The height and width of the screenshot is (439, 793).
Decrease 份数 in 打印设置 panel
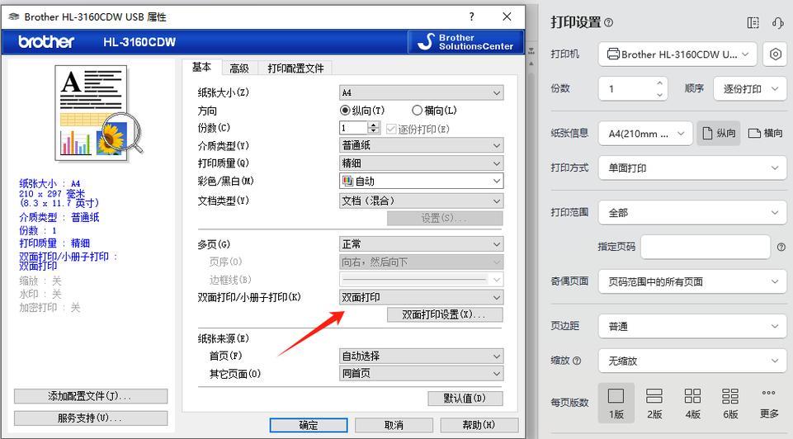[x=659, y=95]
